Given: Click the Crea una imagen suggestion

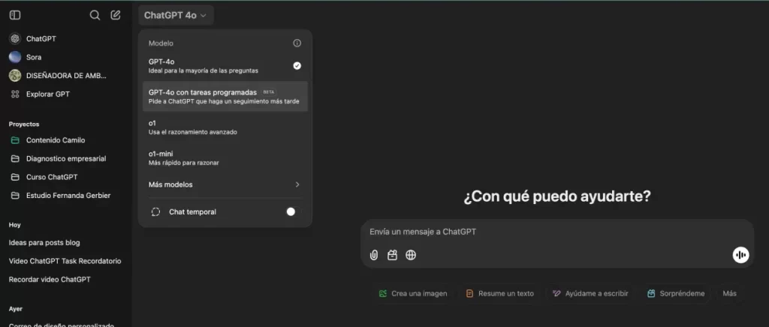Looking at the screenshot, I should (413, 294).
